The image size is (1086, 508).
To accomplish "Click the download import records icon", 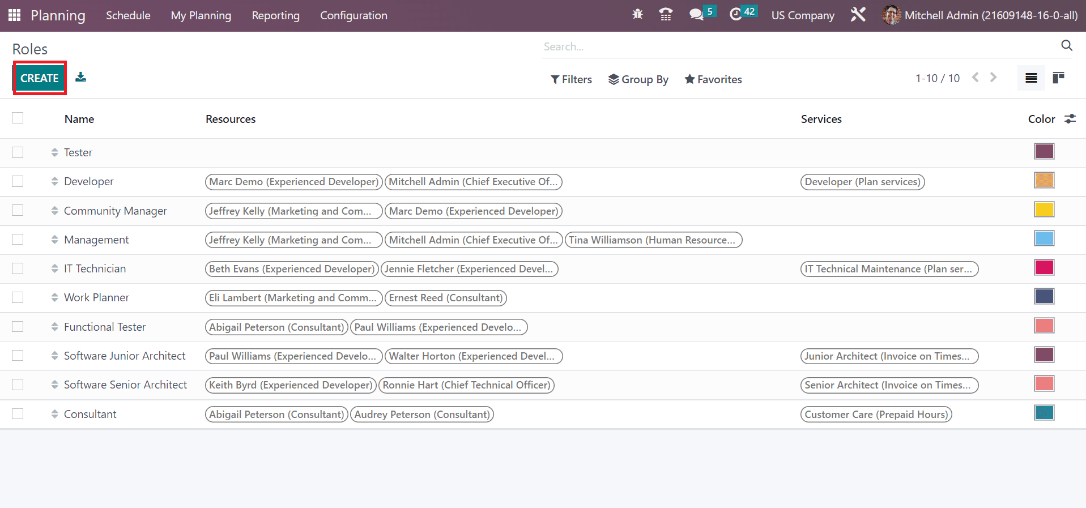I will click(x=81, y=77).
